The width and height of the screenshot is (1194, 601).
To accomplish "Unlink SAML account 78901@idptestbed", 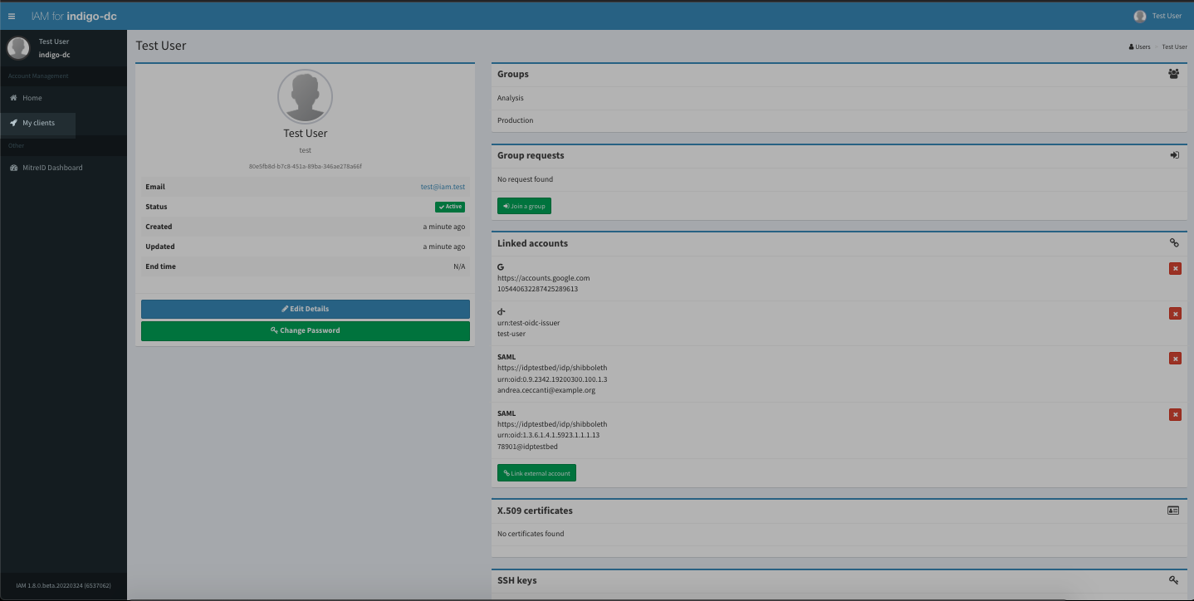I will 1175,414.
